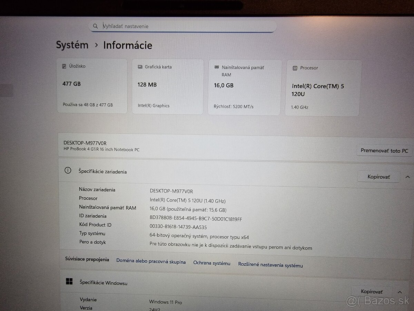Open Doména alebo pracovná skupina link
This screenshot has width=414, height=311.
(x=151, y=262)
